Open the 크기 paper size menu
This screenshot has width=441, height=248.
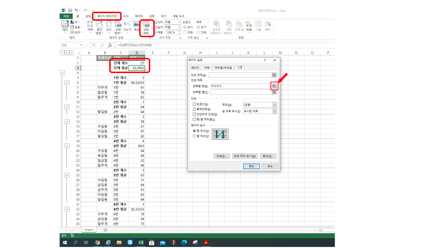coord(109,27)
